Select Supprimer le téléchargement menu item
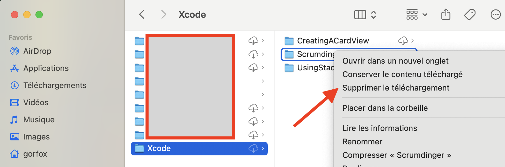 396,88
